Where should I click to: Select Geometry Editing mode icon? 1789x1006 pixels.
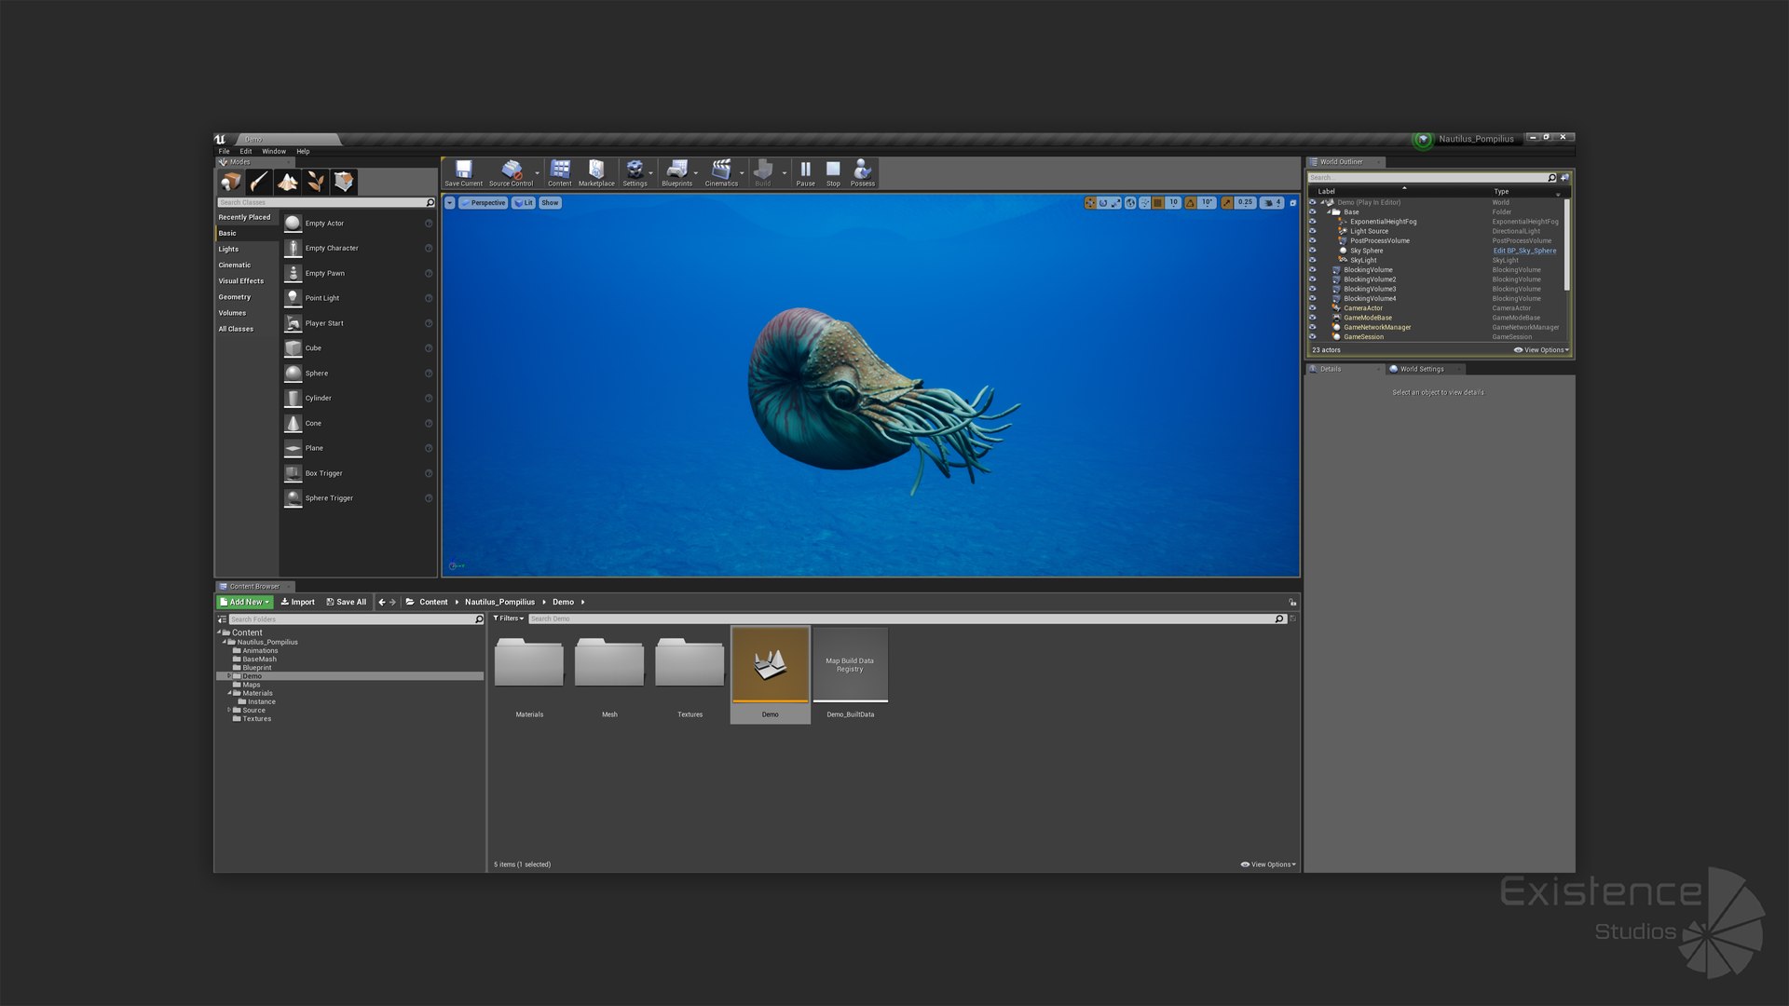coord(344,182)
